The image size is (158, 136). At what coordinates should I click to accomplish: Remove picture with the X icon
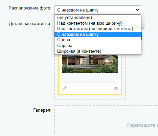click(x=116, y=88)
